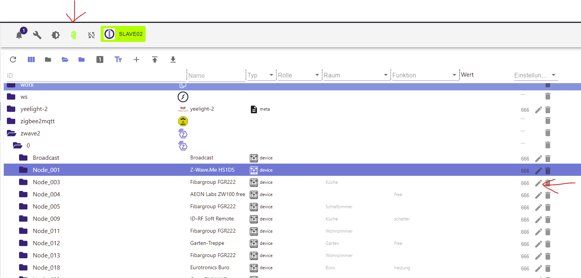Click the schalter function of Node_009
Viewport: 581px width, 278px height.
[x=402, y=219]
